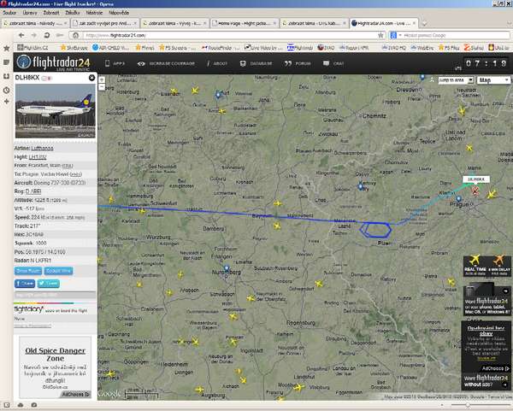Screen dimensions: 513x411
Task: Open the Forum link in site header
Action: [298, 63]
